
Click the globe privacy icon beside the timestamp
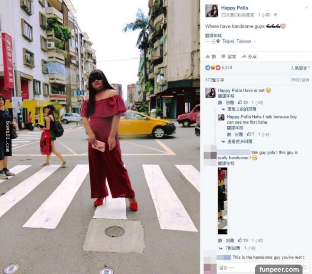tap(276, 15)
